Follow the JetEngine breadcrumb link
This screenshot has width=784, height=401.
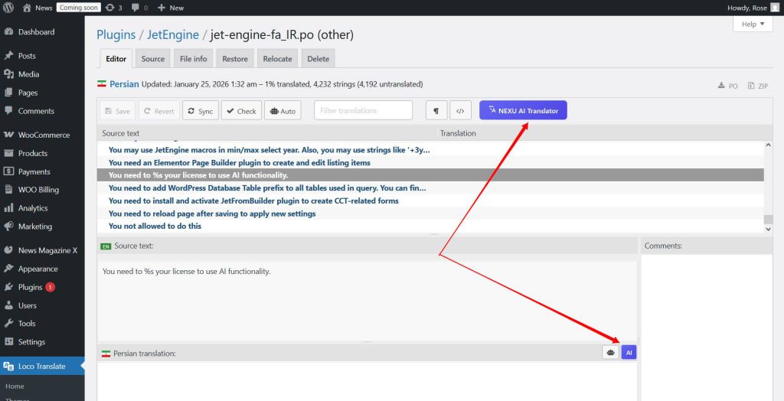click(173, 35)
